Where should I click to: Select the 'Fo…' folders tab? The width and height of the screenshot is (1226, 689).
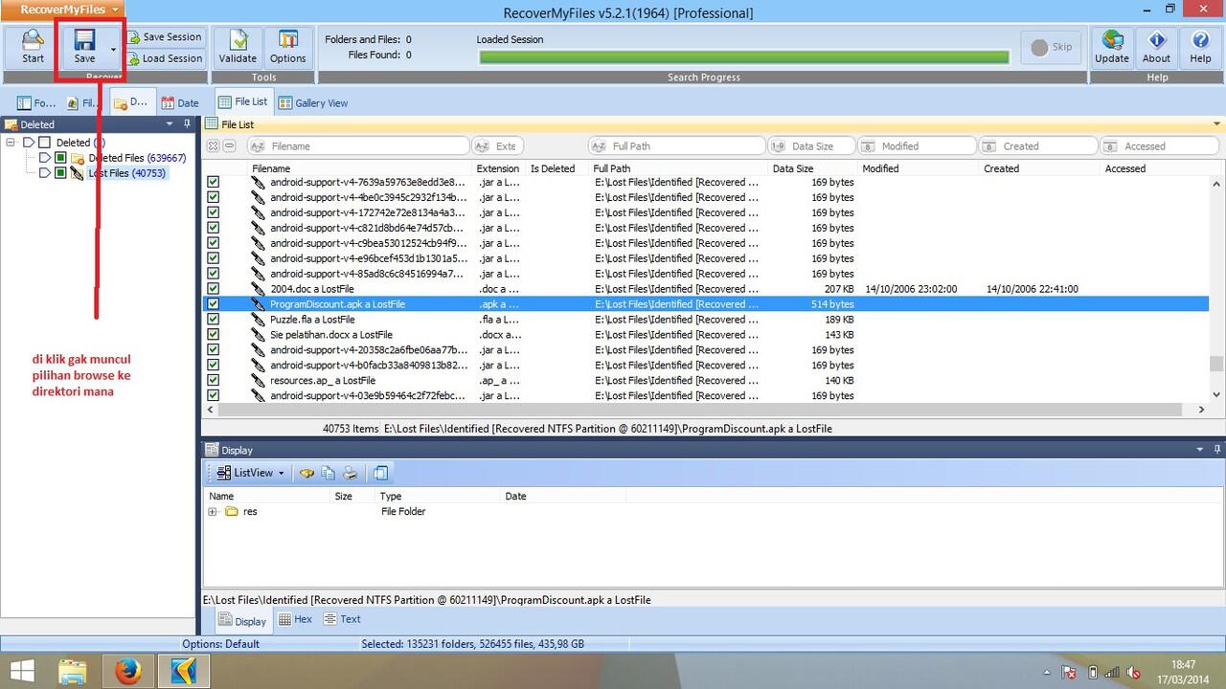(36, 102)
